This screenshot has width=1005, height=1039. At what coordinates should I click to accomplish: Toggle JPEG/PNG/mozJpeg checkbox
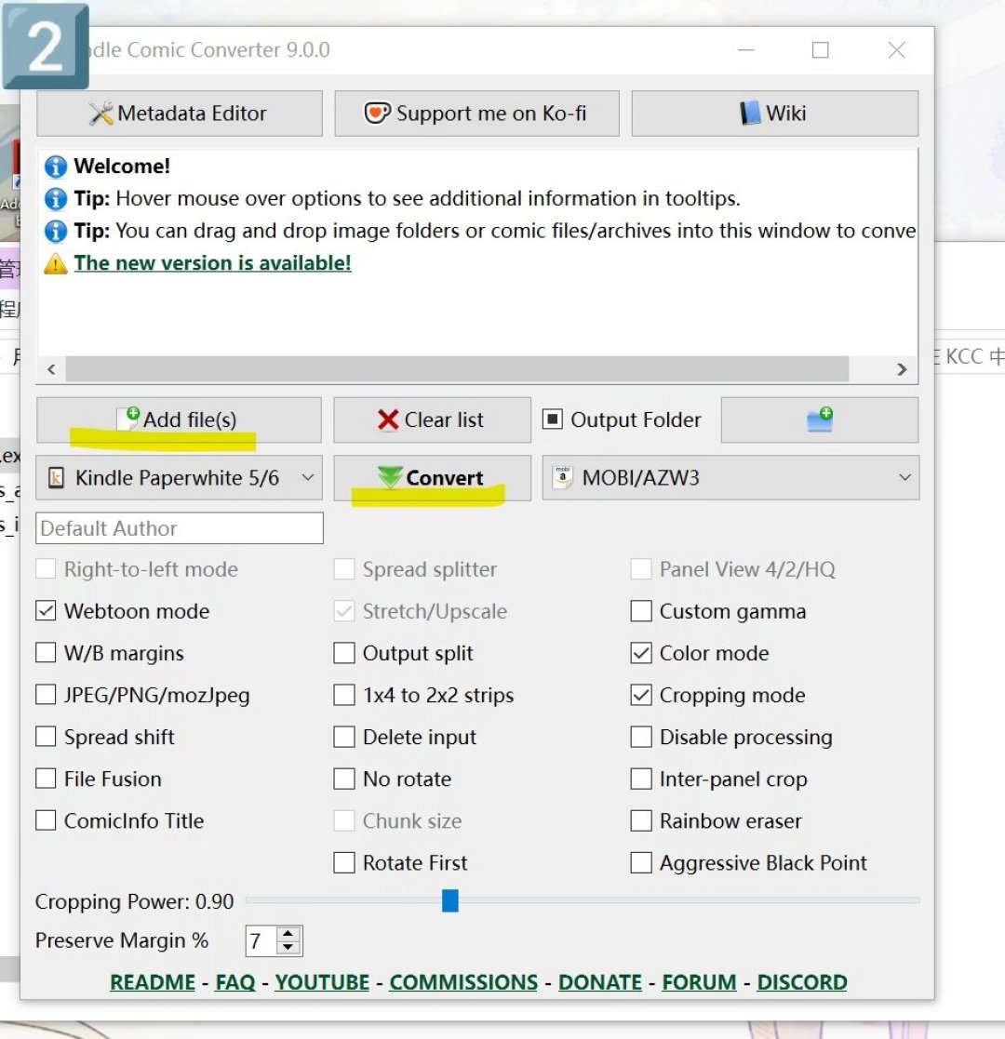click(x=46, y=695)
